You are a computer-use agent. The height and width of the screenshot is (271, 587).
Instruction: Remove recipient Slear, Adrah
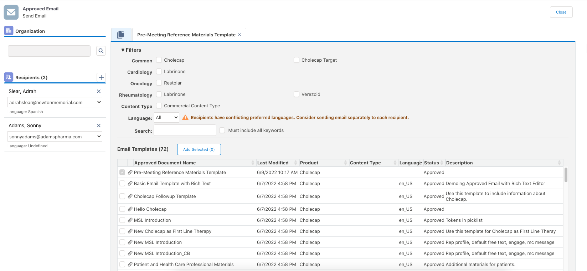(x=99, y=91)
